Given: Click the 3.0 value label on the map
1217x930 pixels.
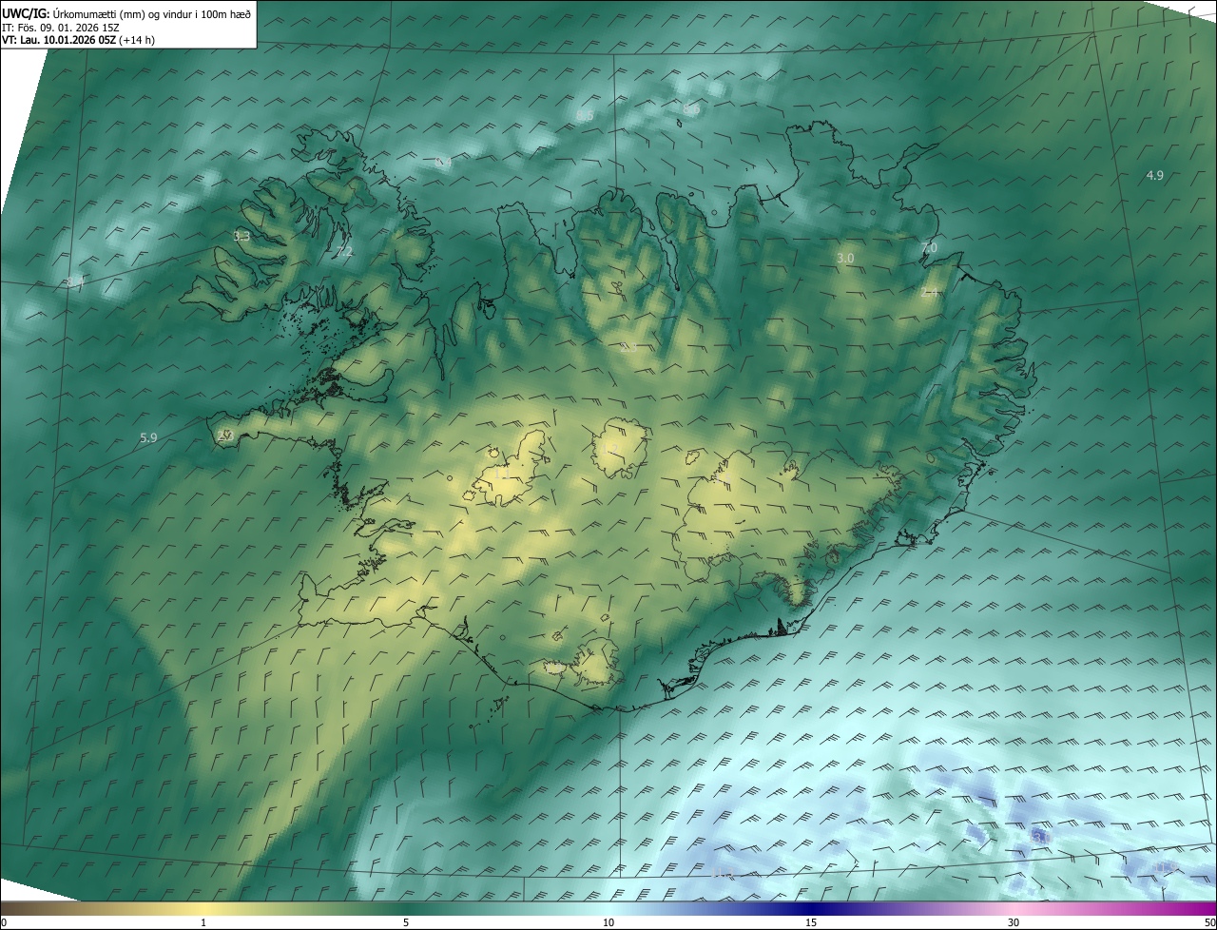Looking at the screenshot, I should pyautogui.click(x=845, y=259).
